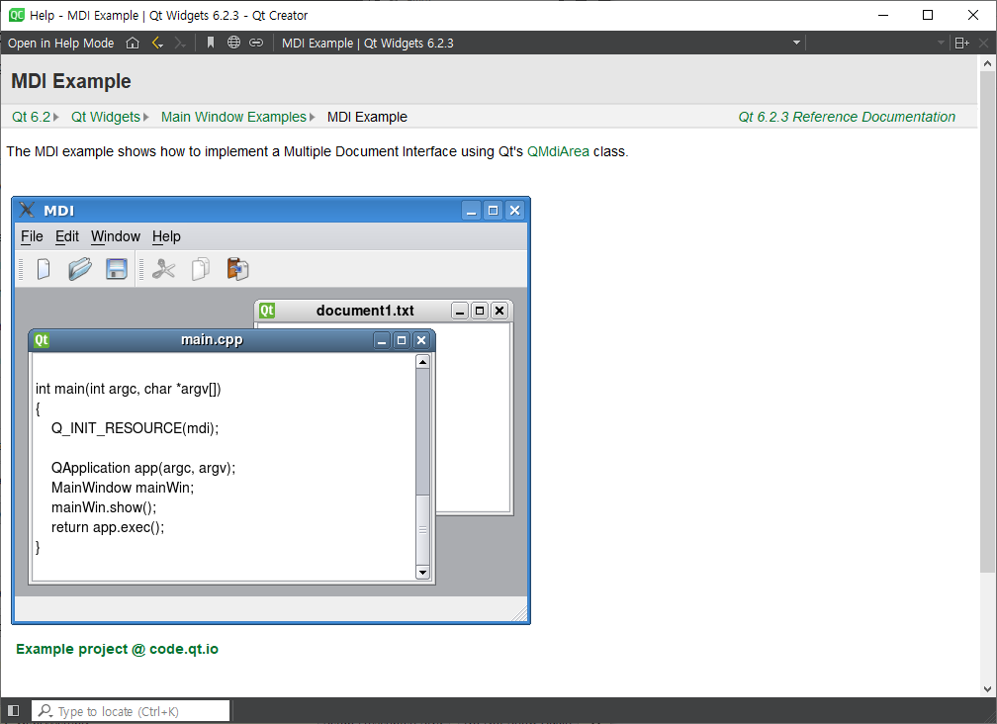Open Main Window Examples breadcrumb link
The image size is (997, 724).
233,117
